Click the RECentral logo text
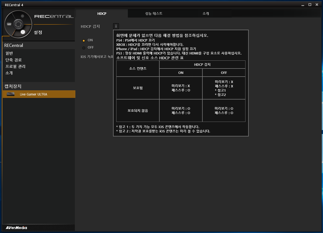The width and height of the screenshot is (323, 233). click(54, 16)
